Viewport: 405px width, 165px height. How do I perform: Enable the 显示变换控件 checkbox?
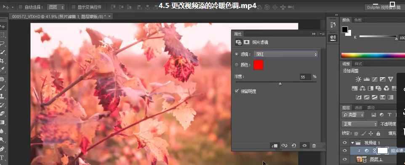[74, 7]
